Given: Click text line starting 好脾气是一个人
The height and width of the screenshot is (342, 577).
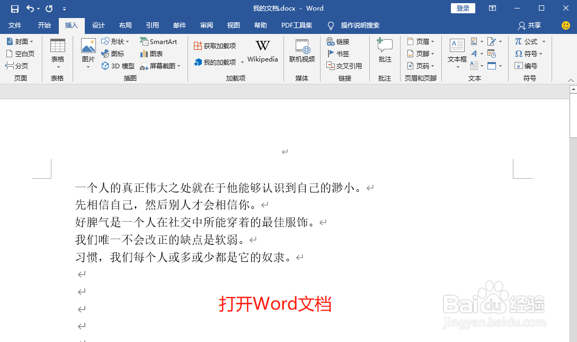Looking at the screenshot, I should pos(194,222).
